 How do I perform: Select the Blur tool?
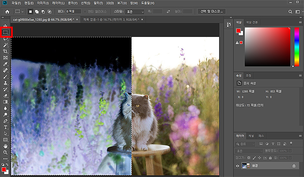point(5,108)
